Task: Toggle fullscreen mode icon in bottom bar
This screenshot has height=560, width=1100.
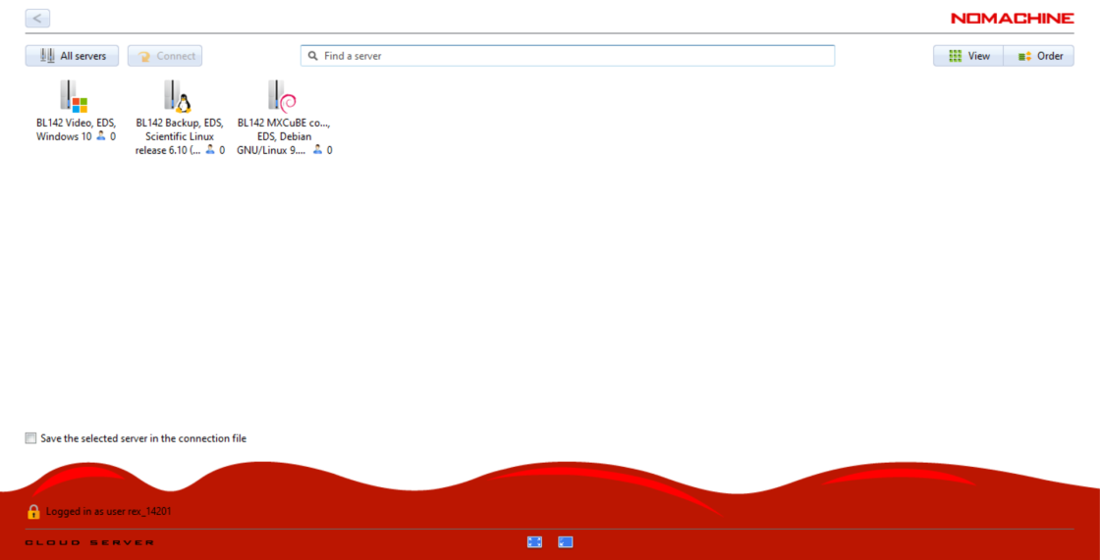Action: point(534,541)
